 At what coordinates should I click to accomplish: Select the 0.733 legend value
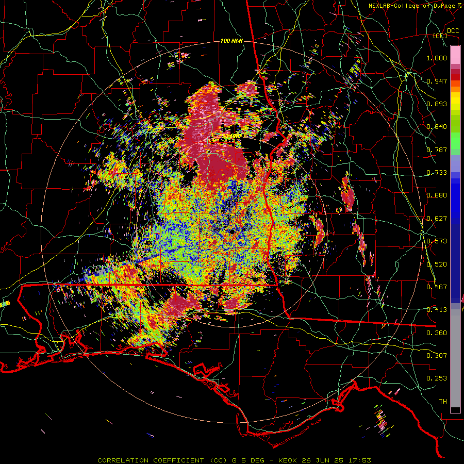click(x=437, y=173)
